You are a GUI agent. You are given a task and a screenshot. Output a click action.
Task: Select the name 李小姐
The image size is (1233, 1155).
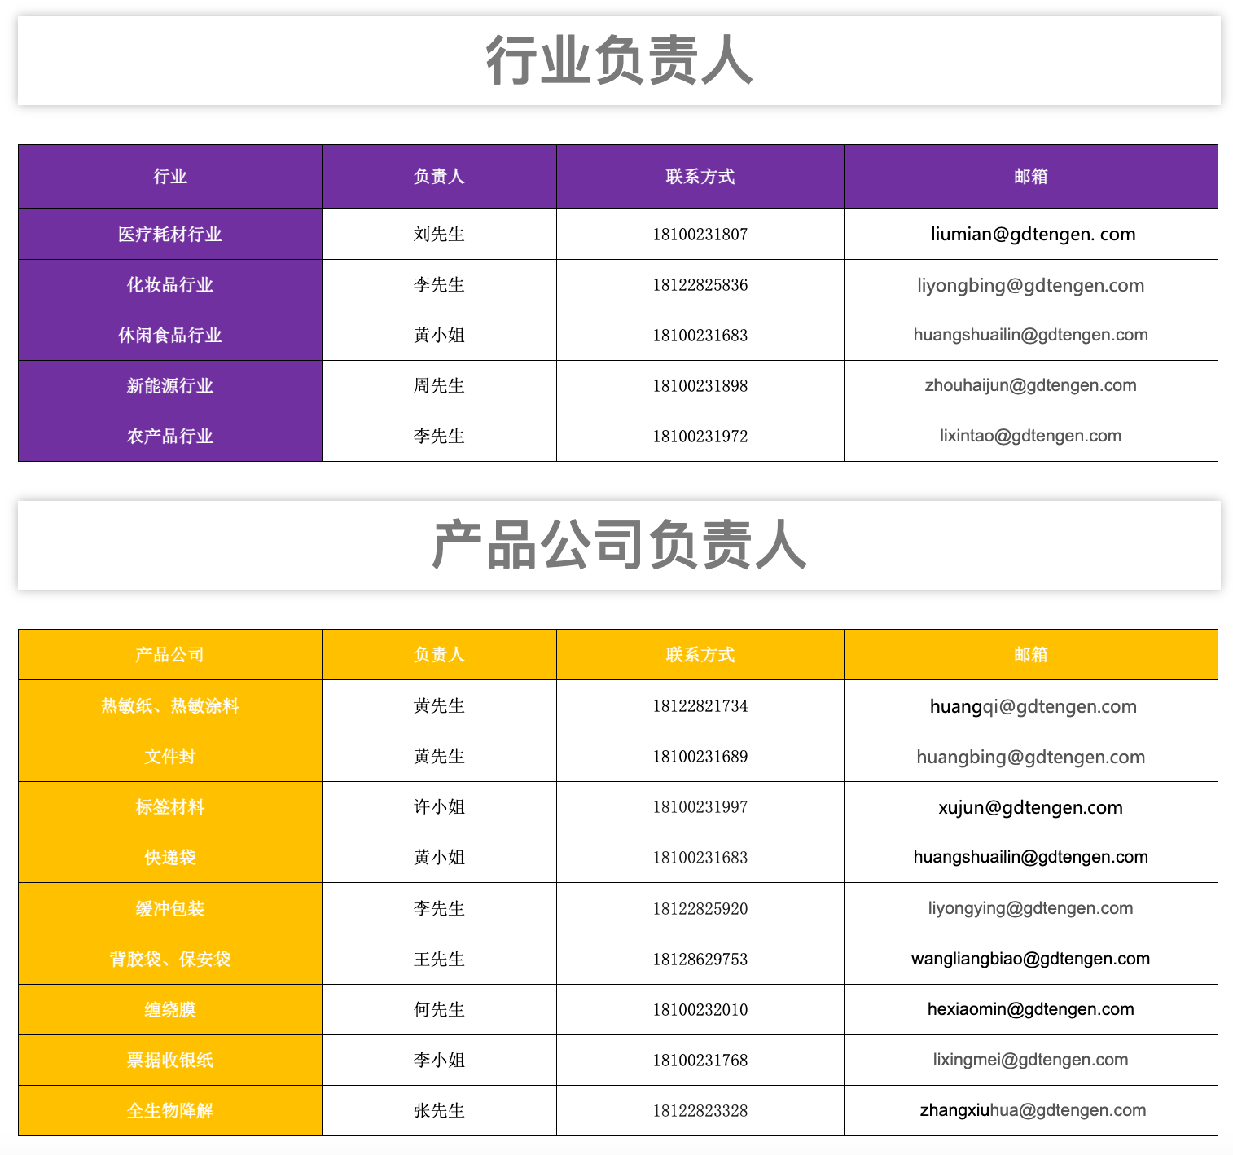point(439,1061)
